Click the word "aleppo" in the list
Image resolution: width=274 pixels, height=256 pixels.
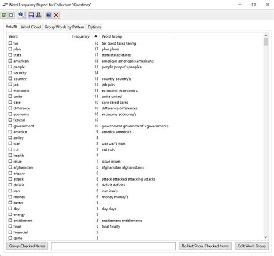pyautogui.click(x=19, y=173)
